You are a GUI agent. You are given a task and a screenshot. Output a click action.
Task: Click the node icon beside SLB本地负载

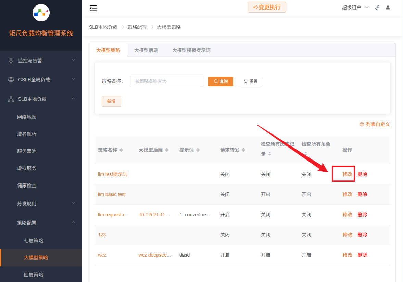click(x=12, y=99)
